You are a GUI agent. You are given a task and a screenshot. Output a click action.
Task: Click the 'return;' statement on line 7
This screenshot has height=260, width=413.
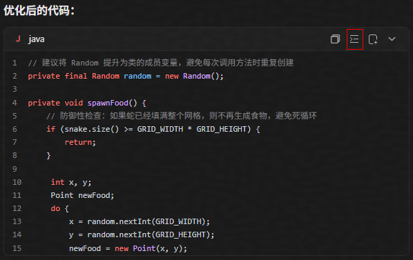(x=80, y=142)
